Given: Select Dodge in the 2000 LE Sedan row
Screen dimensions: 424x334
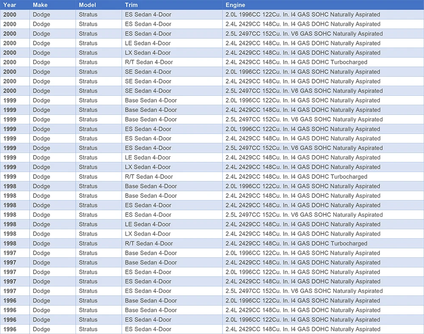Looking at the screenshot, I should [53, 43].
